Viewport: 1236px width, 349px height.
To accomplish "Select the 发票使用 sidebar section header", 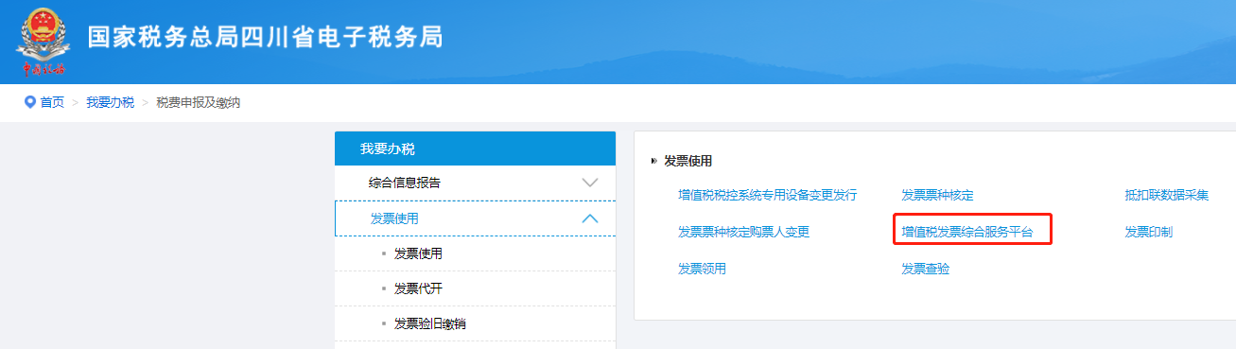I will point(475,218).
